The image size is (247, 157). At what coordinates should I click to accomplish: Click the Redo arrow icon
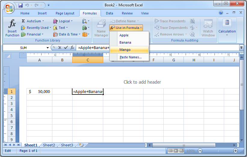pyautogui.click(x=36, y=5)
